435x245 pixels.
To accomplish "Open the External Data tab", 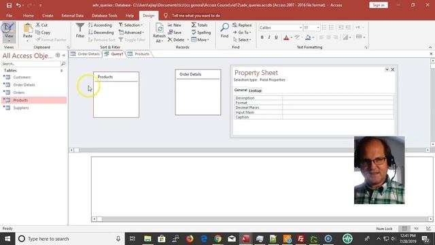I will pyautogui.click(x=73, y=16).
